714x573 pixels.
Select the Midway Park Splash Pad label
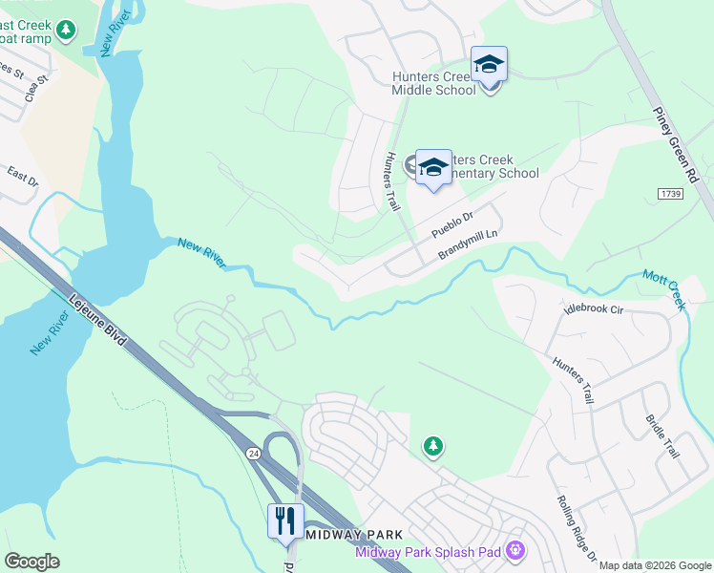[428, 552]
